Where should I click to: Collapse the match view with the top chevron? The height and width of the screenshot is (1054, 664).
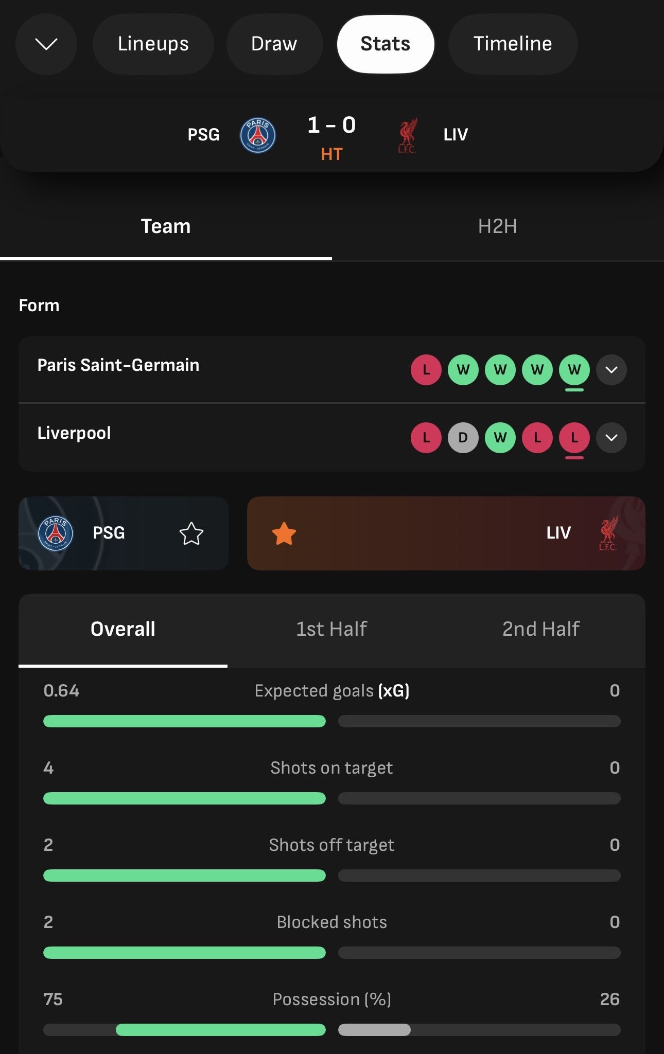pos(46,44)
